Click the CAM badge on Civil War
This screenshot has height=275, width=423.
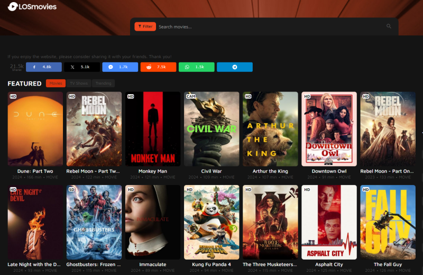191,96
